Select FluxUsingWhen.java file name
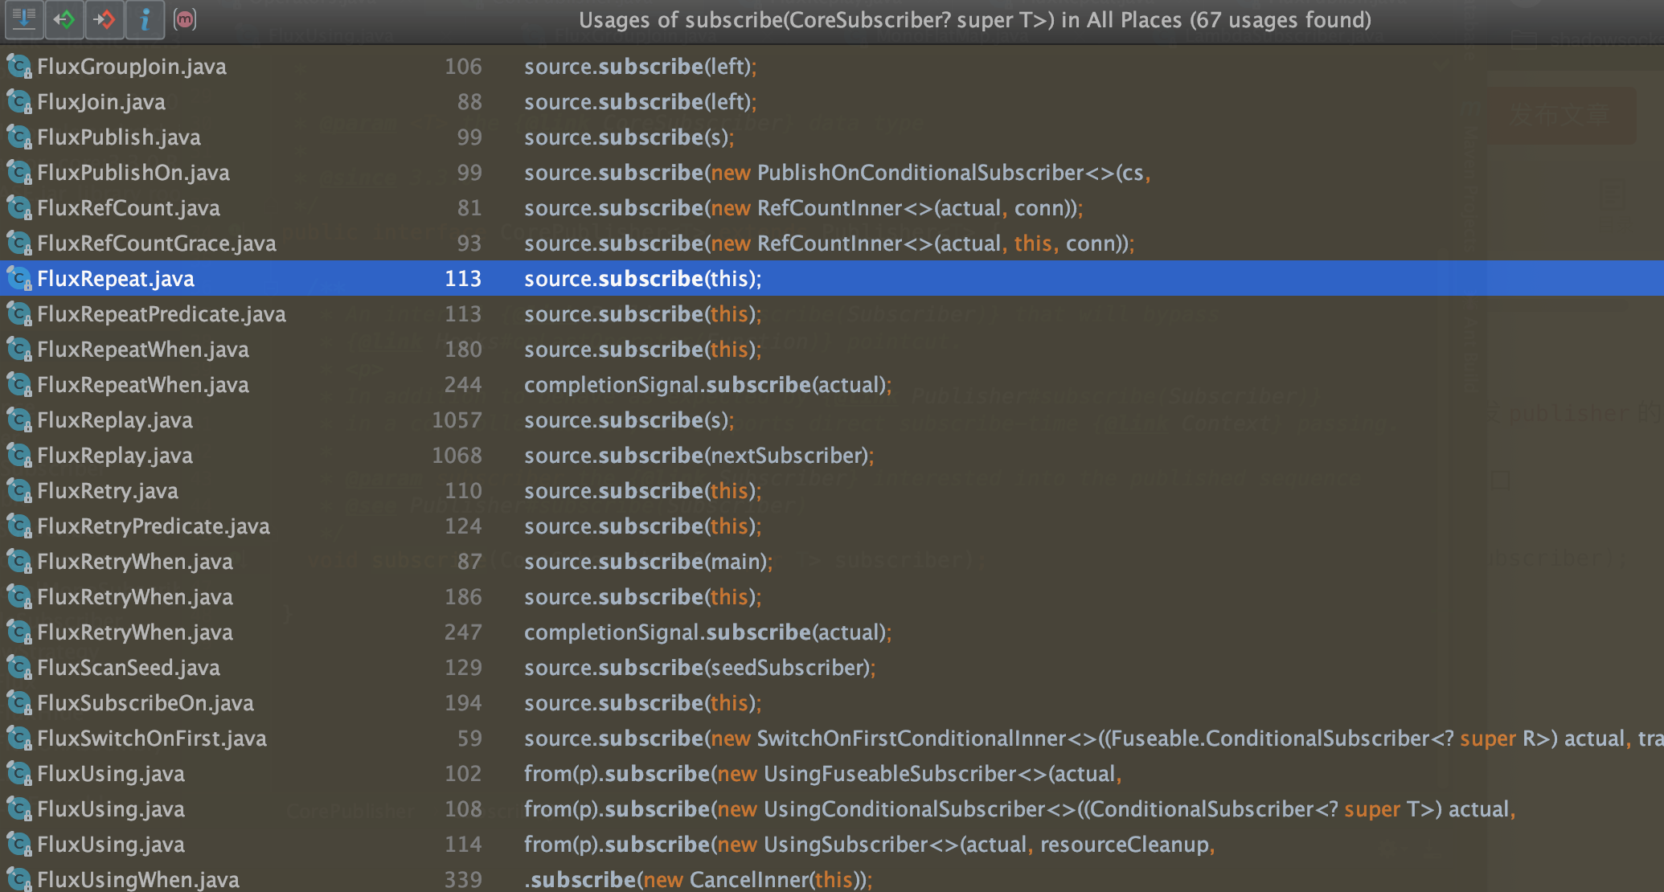 tap(138, 880)
